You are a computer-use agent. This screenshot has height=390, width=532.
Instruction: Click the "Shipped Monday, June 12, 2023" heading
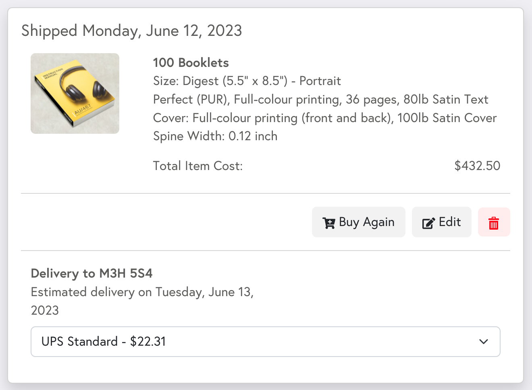pos(131,31)
